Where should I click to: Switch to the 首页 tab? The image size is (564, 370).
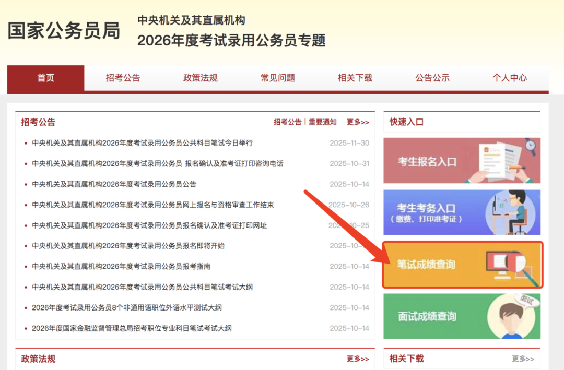[x=45, y=78]
